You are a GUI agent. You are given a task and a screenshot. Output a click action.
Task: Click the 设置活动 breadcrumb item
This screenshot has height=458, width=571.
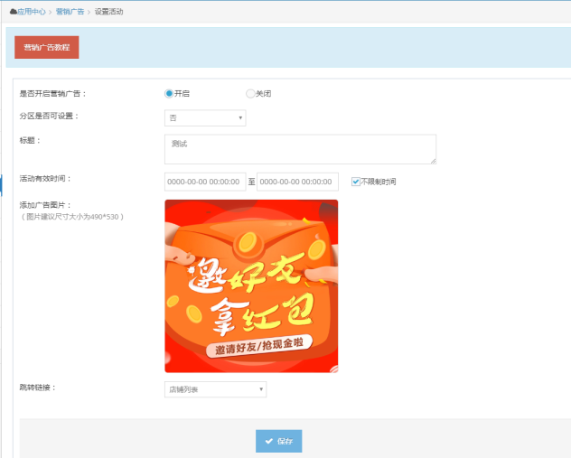click(x=109, y=12)
